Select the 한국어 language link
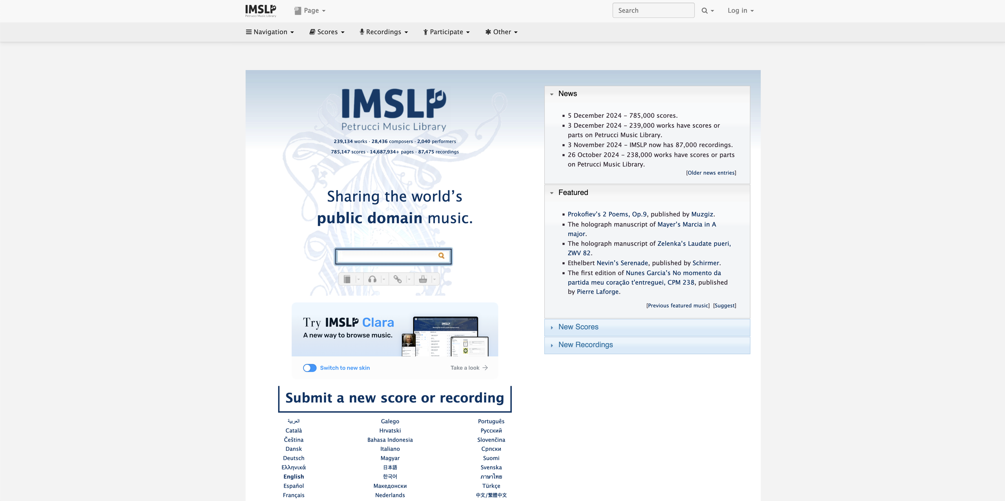 [x=390, y=476]
